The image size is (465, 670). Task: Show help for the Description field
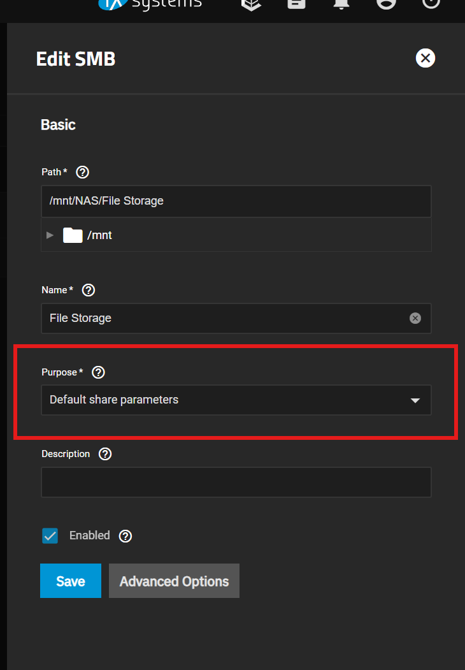[105, 454]
